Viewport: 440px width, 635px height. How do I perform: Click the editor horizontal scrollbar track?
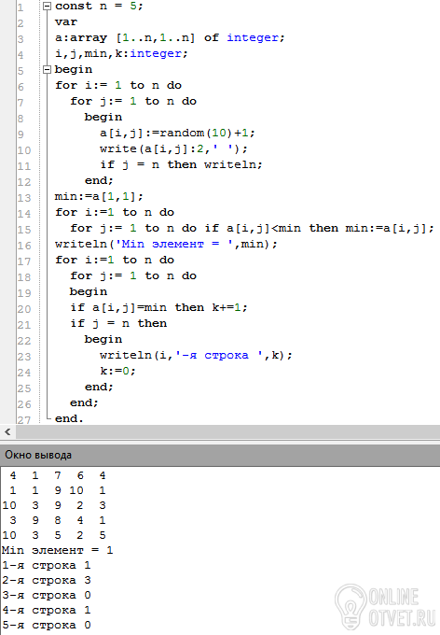click(227, 431)
